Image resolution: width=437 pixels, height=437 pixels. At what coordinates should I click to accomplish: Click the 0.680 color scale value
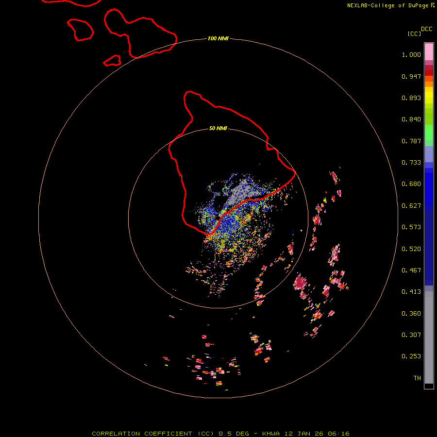point(411,184)
